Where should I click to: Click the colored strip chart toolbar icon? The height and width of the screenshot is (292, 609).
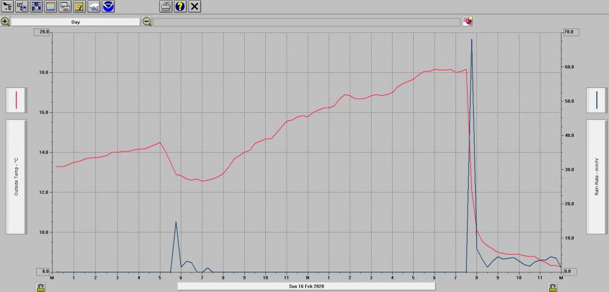click(x=51, y=6)
